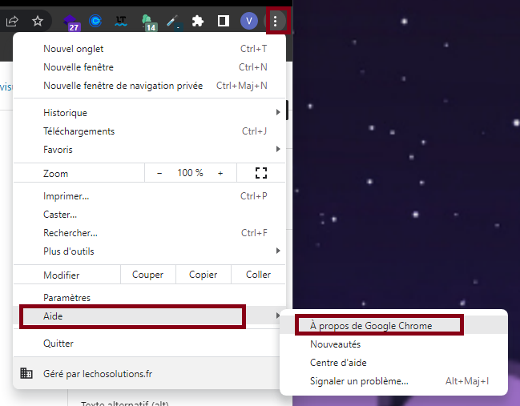Select Caster...

coord(149,215)
